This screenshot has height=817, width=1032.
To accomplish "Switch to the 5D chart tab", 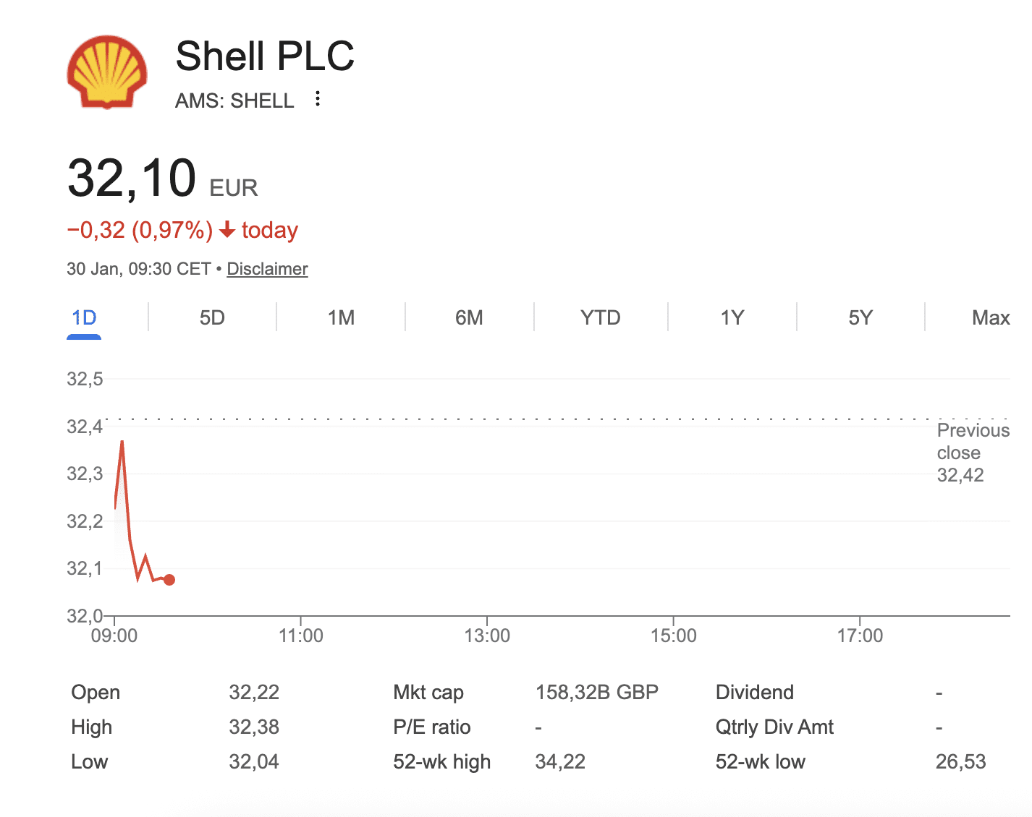I will tap(212, 318).
